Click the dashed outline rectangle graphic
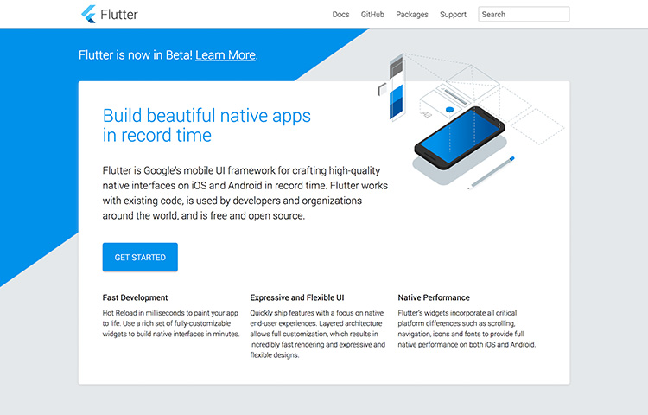 (536, 126)
